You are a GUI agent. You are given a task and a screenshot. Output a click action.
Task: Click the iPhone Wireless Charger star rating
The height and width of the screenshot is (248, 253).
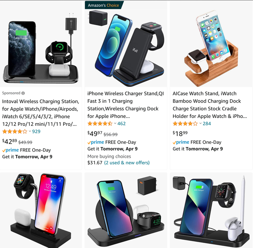(x=100, y=124)
